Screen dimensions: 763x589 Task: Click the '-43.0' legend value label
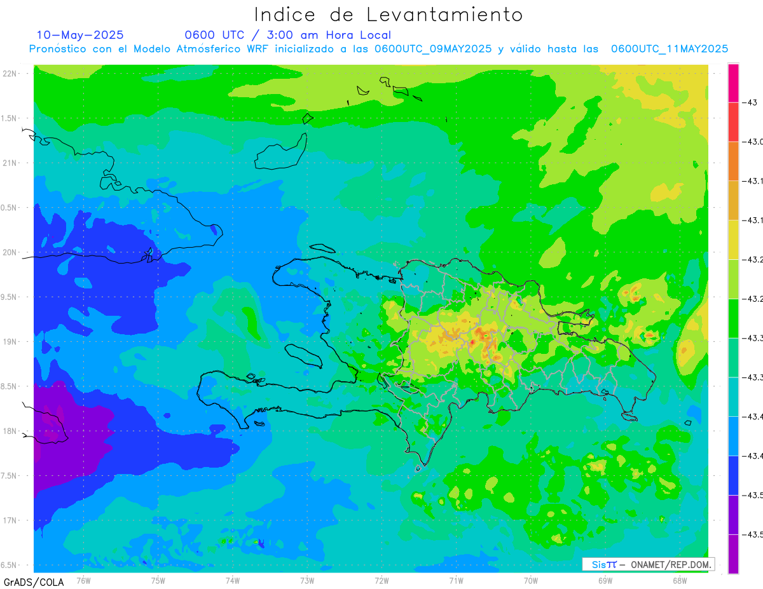pos(753,142)
